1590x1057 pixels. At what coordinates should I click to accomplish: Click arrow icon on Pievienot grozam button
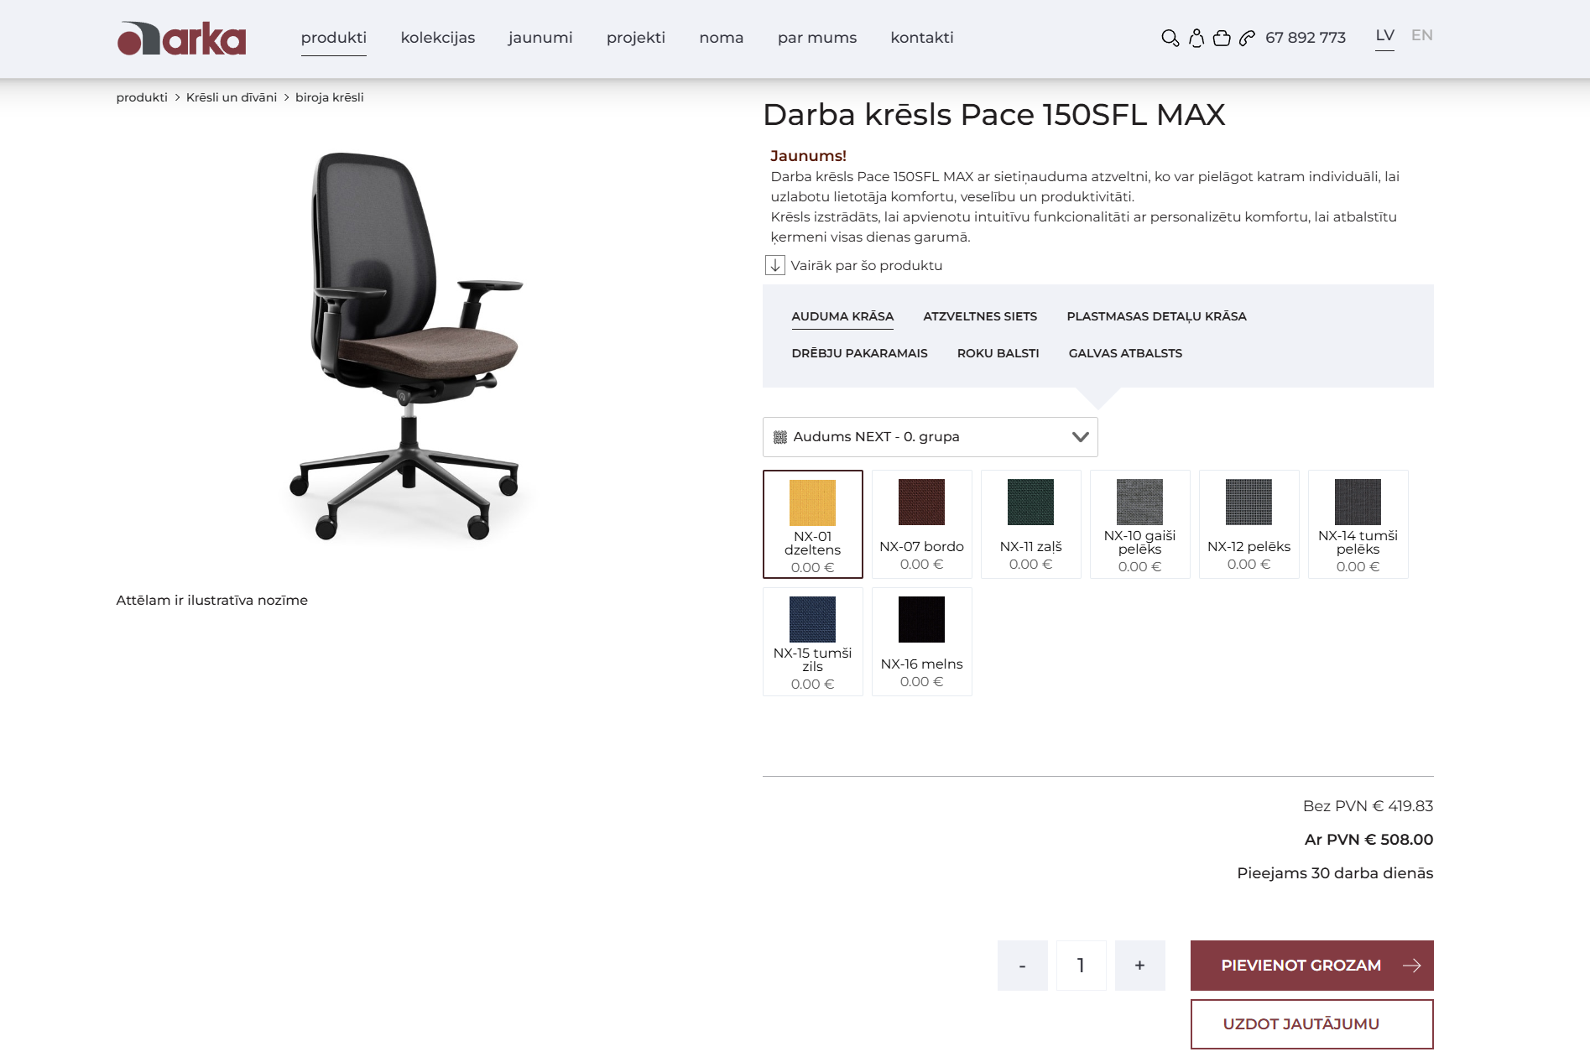click(1412, 966)
